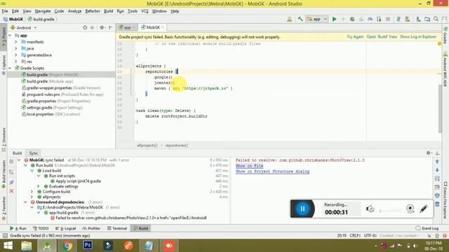Collapse the Gradle Scripts node
This screenshot has width=449, height=252.
(10, 69)
